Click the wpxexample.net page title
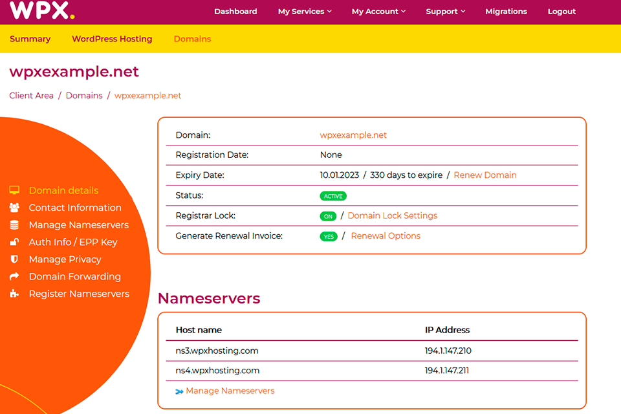621x414 pixels. (x=74, y=72)
